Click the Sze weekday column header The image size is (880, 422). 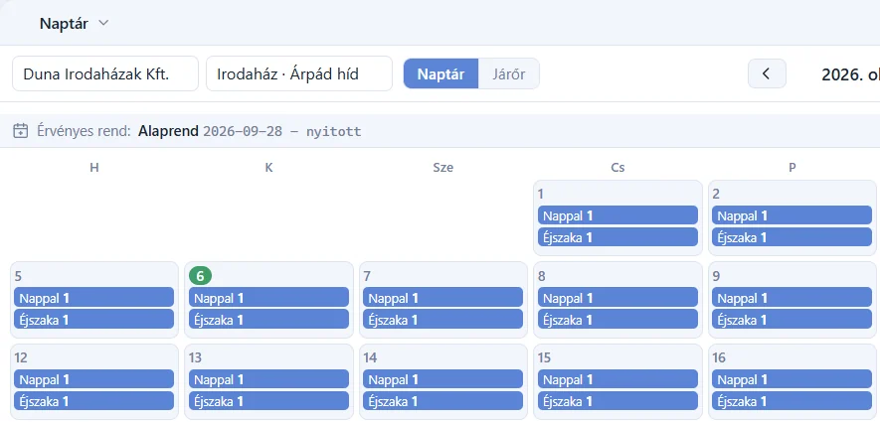pyautogui.click(x=442, y=167)
